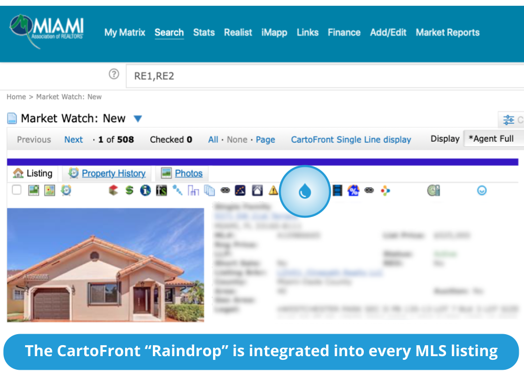Open the Add/Edit menu
Image resolution: width=524 pixels, height=376 pixels.
tap(388, 32)
